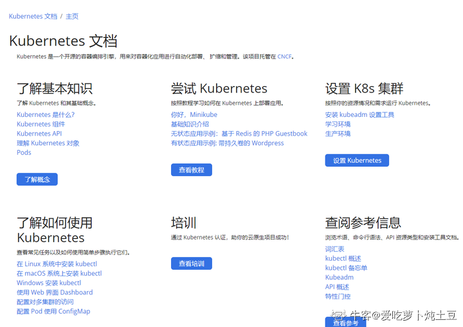463x327 pixels.
Task: Open the Redis PHP Guestbook example link
Action: pos(239,134)
